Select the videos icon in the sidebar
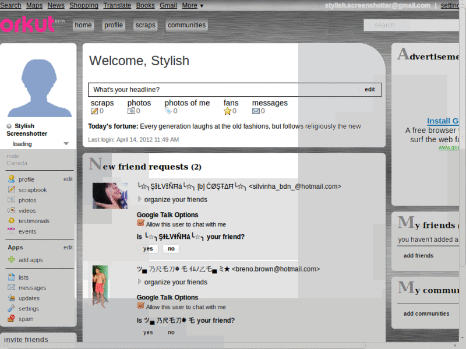Image resolution: width=466 pixels, height=349 pixels. (x=11, y=210)
